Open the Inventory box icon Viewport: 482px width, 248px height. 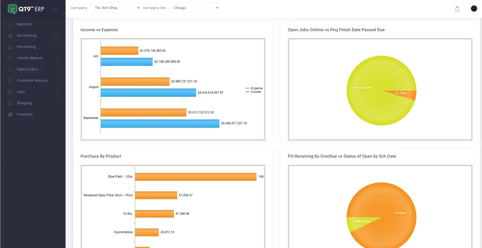coord(10,114)
